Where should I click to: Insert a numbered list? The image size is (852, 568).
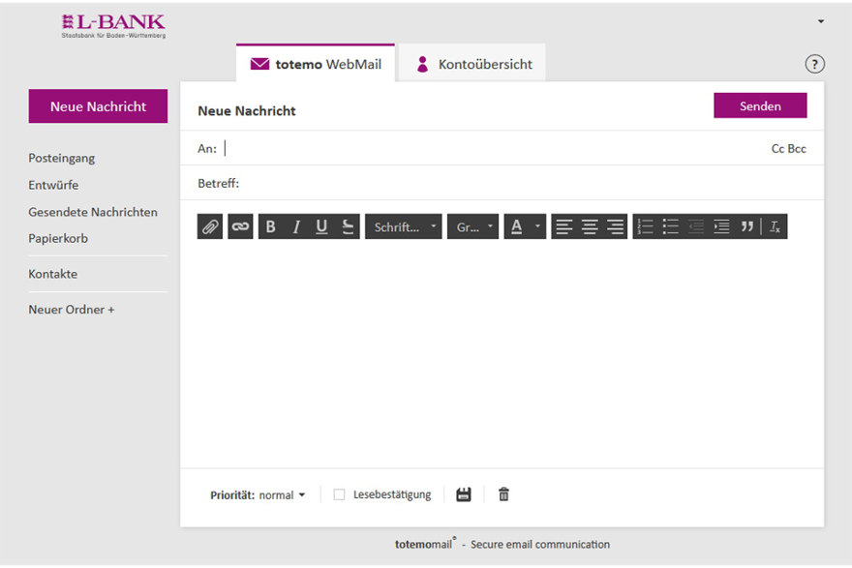click(x=645, y=226)
